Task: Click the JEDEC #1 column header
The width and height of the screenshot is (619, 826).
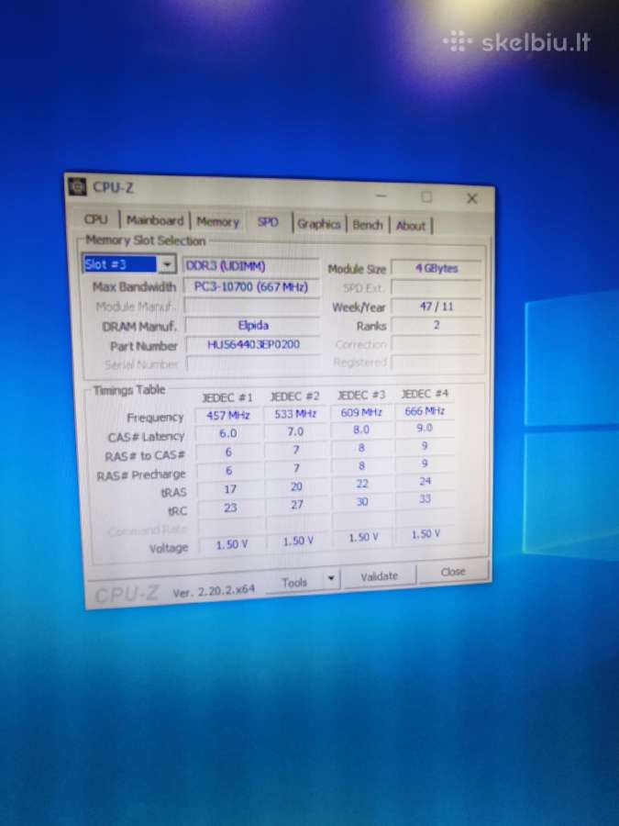Action: pyautogui.click(x=228, y=397)
